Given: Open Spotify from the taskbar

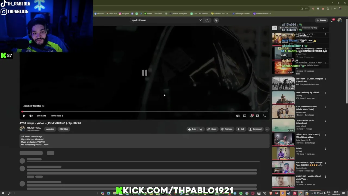Looking at the screenshot, I should point(241,193).
